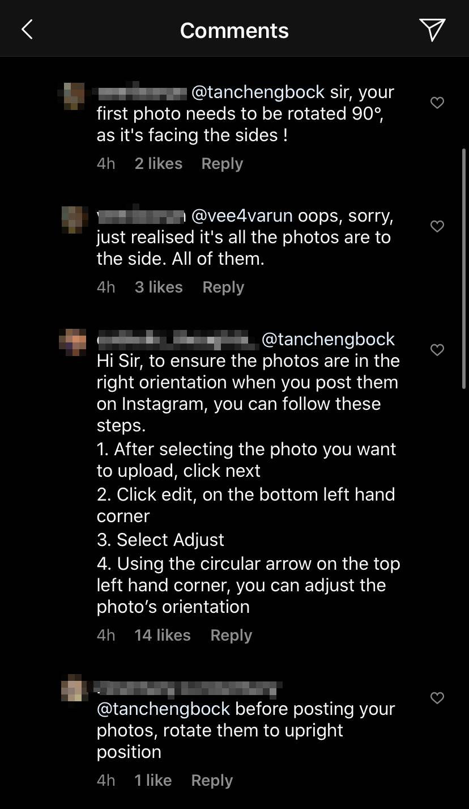Reply to the 'upright position' comment
This screenshot has height=809, width=469.
coord(212,781)
